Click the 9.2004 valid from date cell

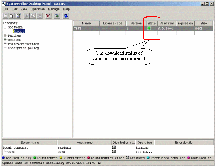(167, 29)
